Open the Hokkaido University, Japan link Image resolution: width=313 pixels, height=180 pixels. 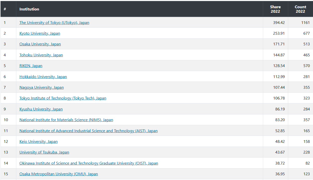[43, 77]
